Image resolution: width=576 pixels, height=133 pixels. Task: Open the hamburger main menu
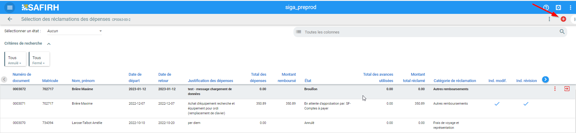10,8
